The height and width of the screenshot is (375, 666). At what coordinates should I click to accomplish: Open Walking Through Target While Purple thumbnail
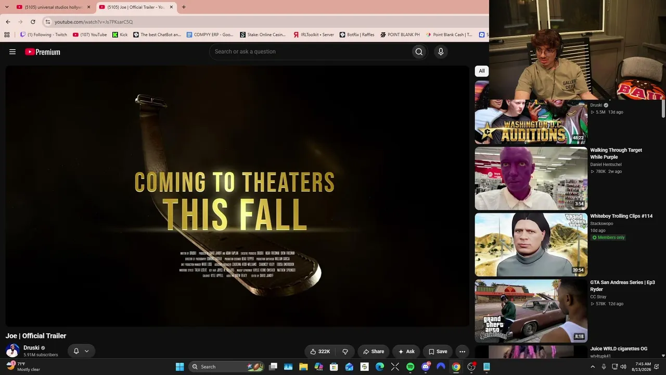[x=531, y=179]
